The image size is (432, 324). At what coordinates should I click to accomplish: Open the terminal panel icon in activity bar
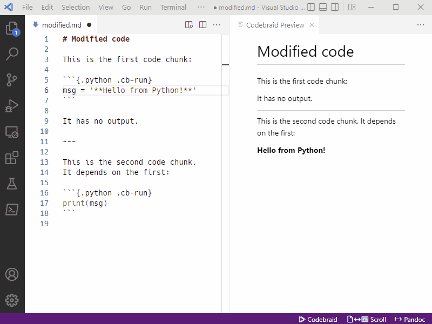click(x=12, y=210)
